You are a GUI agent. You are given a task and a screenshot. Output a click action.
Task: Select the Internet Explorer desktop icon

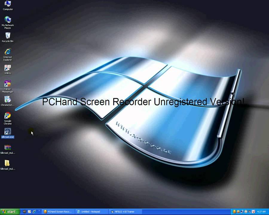click(8, 55)
